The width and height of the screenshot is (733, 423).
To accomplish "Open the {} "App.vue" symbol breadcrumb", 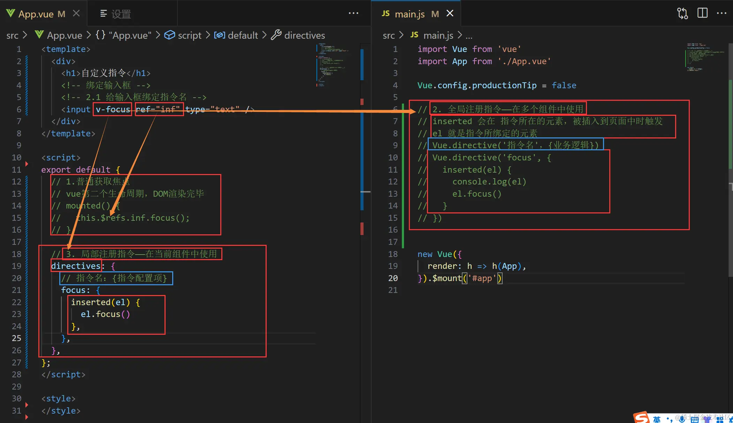I will coord(123,35).
